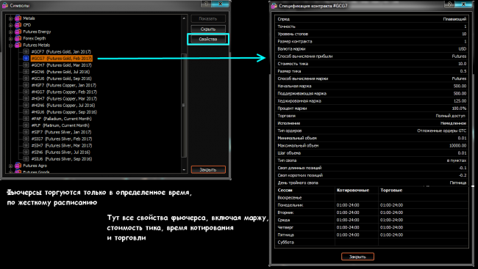Image resolution: width=478 pixels, height=269 pixels.
Task: Click the Скрыть button
Action: [208, 29]
